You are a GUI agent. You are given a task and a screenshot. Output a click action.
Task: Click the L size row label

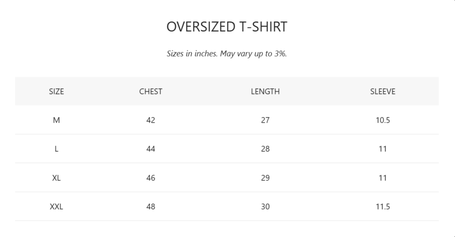pyautogui.click(x=56, y=149)
